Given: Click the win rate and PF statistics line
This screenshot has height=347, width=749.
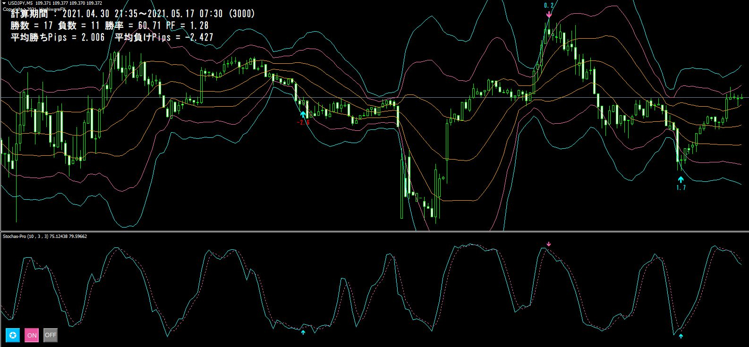Looking at the screenshot, I should [x=110, y=25].
